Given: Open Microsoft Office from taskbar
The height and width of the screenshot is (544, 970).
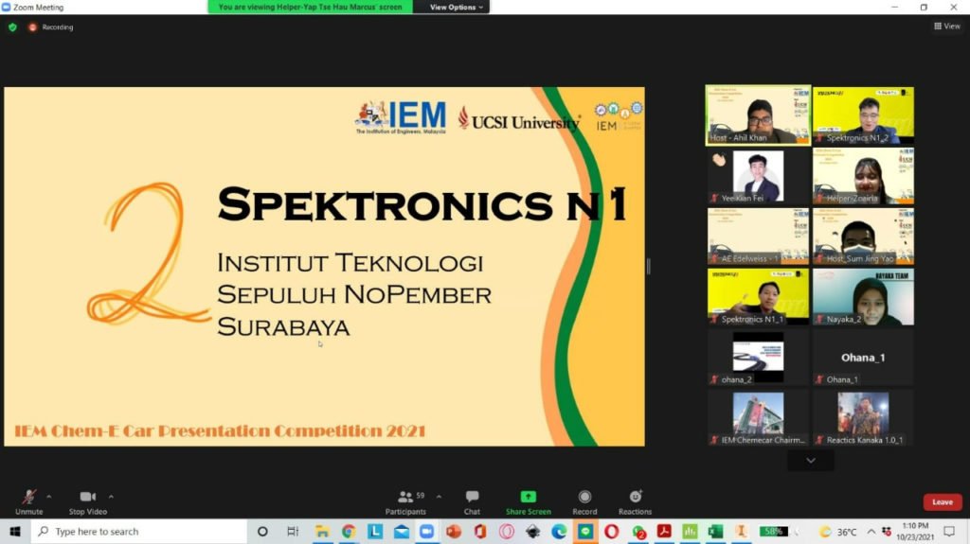Looking at the screenshot, I should coord(480,532).
